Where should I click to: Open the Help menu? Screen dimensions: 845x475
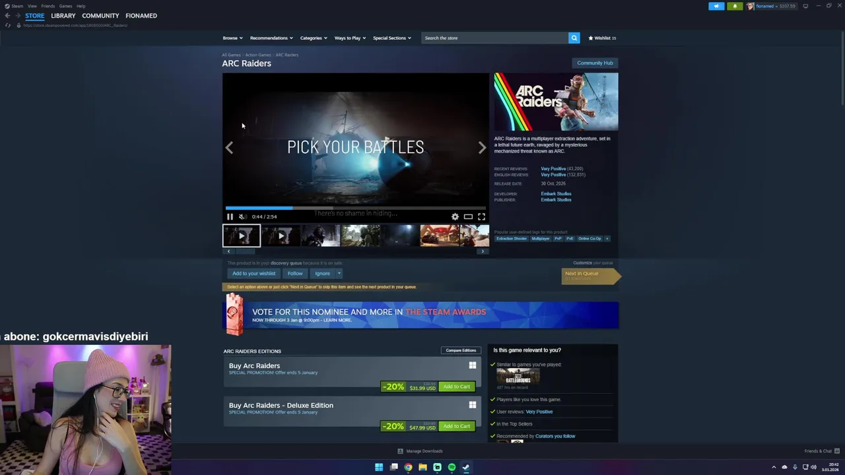81,6
